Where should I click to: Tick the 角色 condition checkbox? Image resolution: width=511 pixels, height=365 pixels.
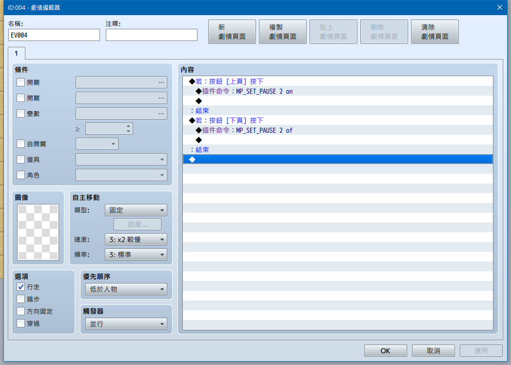(x=20, y=175)
